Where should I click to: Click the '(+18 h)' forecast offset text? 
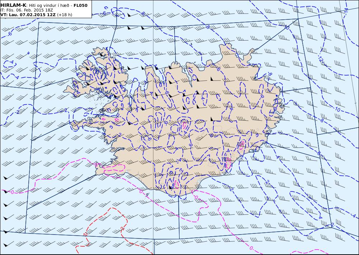(64, 15)
